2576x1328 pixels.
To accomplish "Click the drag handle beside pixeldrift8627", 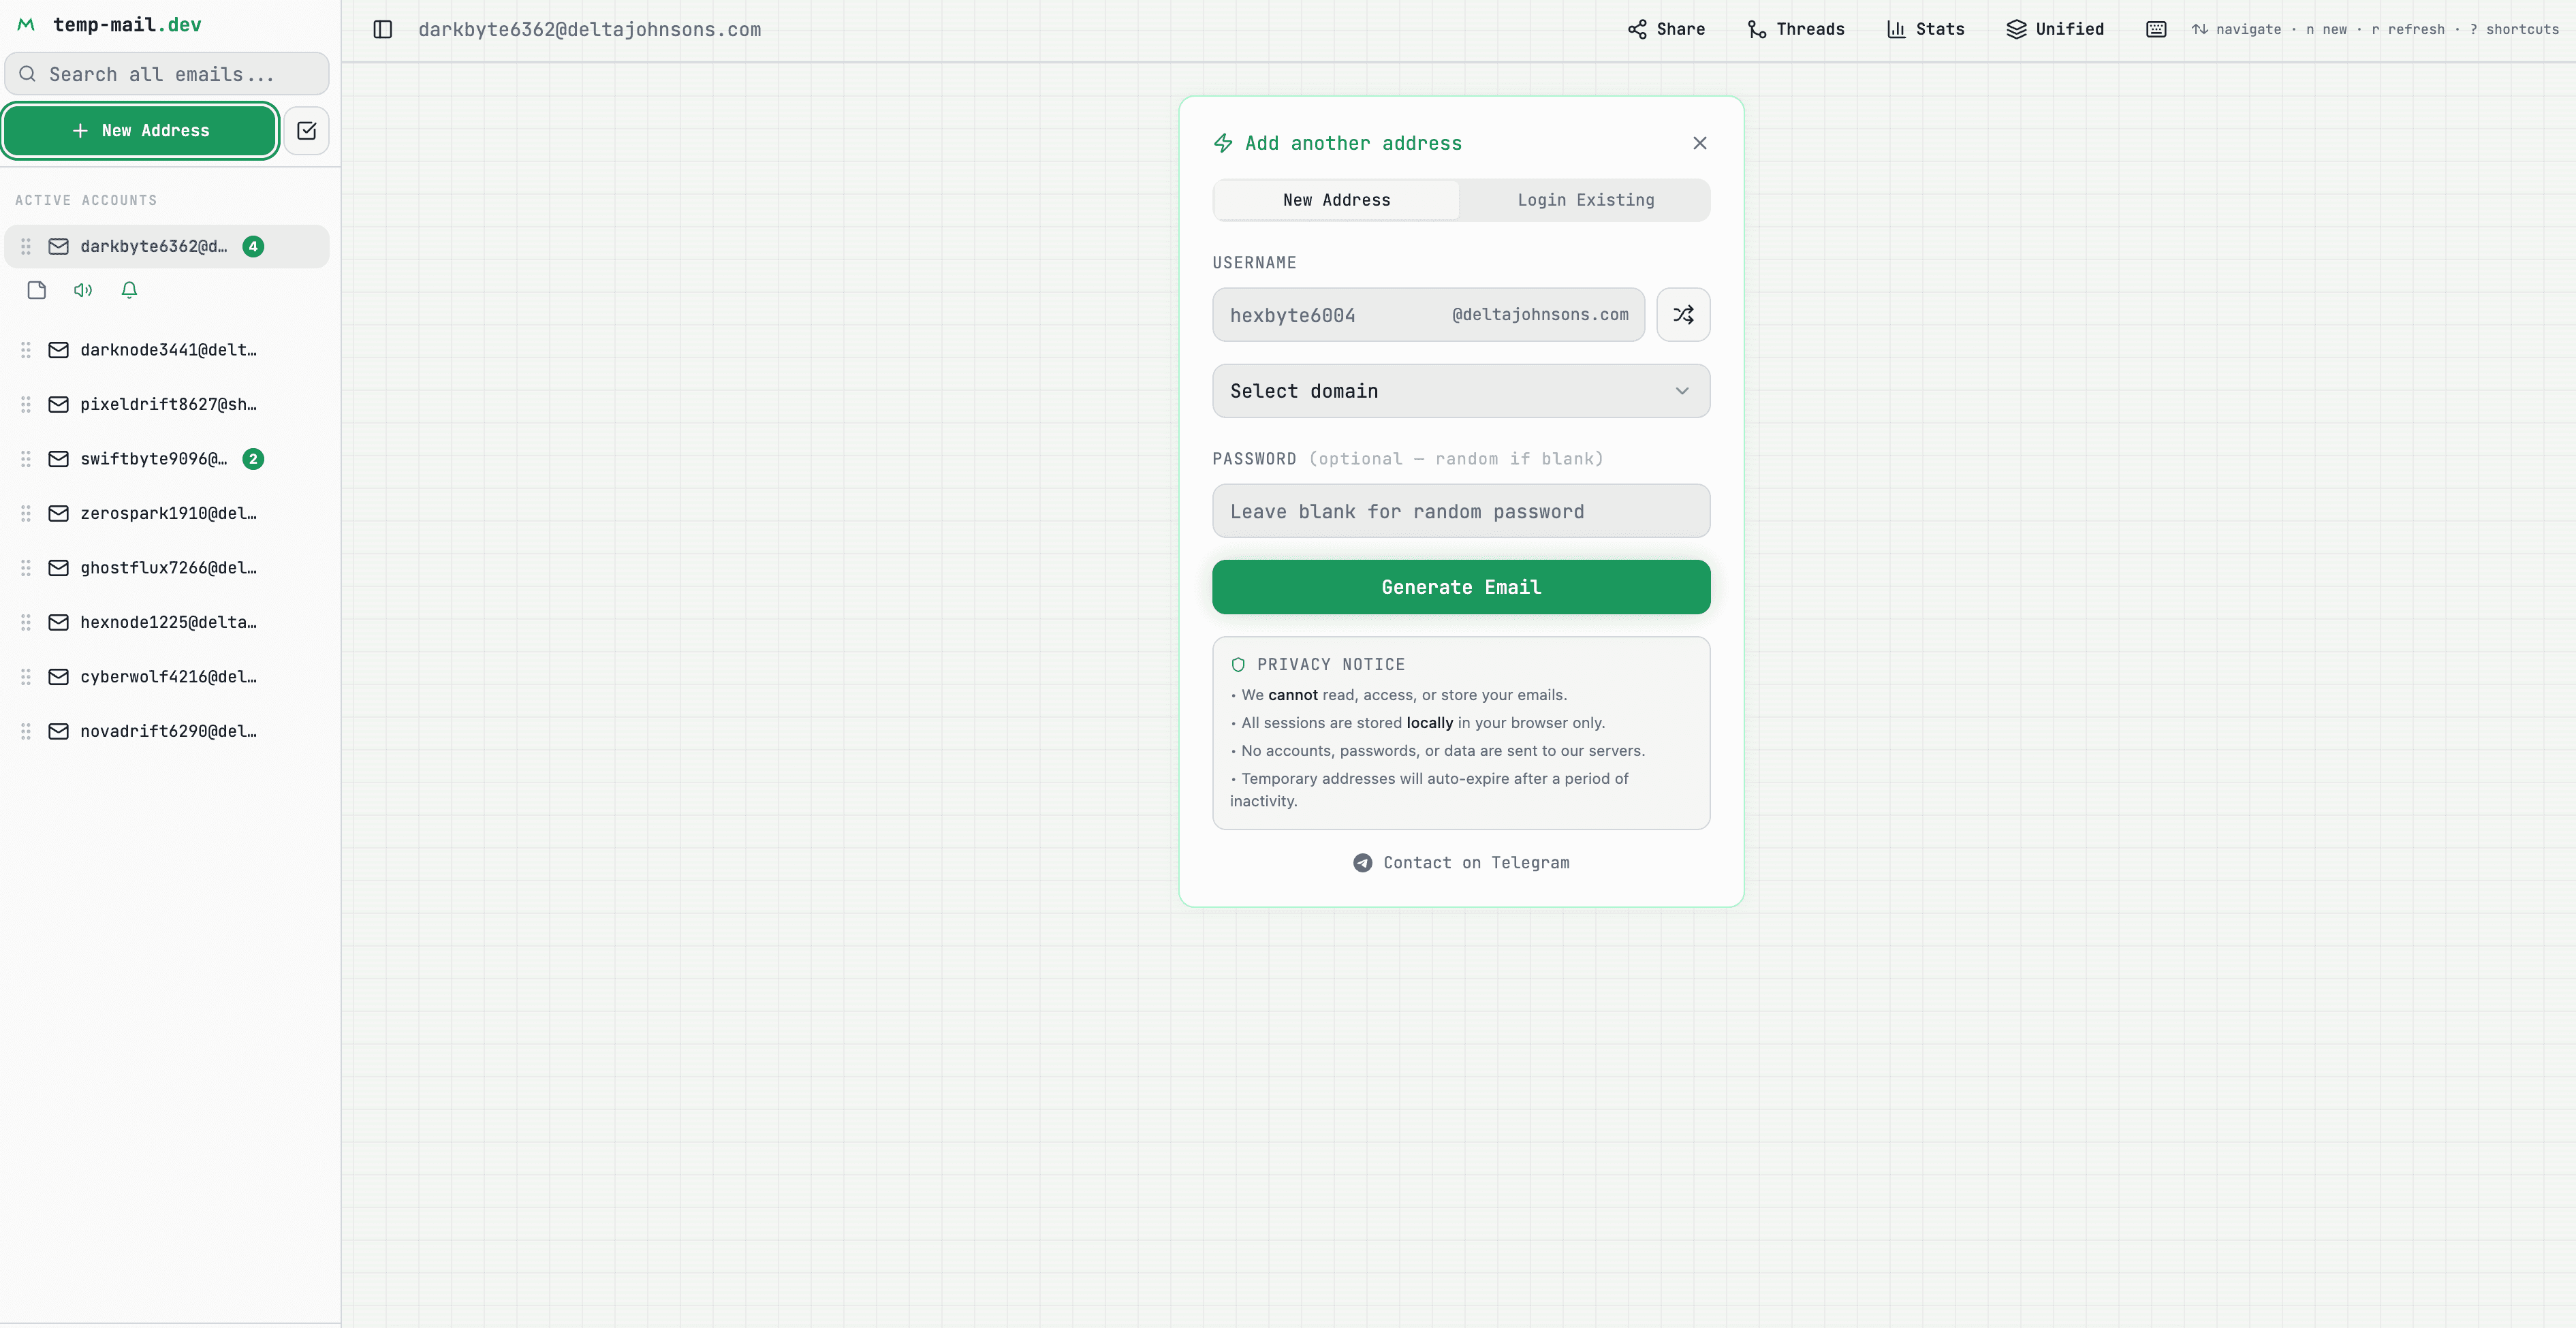I will click(26, 404).
